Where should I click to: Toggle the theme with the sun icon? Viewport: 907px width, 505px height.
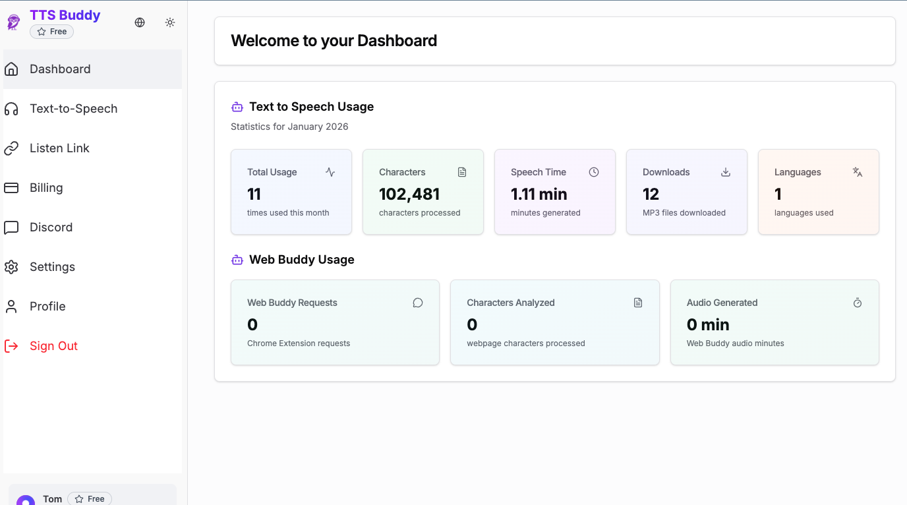169,22
